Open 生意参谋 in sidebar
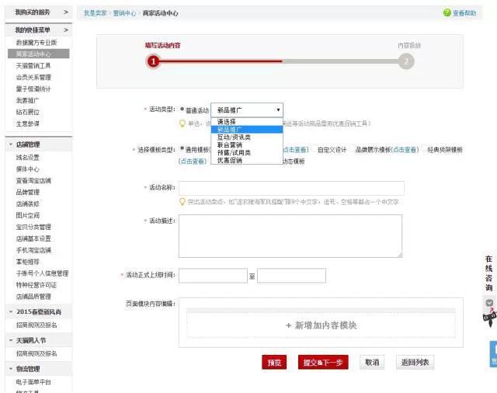The width and height of the screenshot is (497, 393). (28, 123)
